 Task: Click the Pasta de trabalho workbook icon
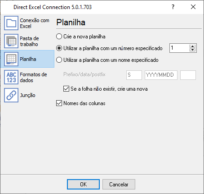pyautogui.click(x=11, y=41)
